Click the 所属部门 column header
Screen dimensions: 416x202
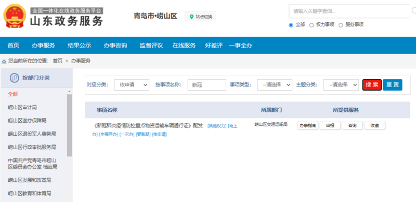pos(271,110)
